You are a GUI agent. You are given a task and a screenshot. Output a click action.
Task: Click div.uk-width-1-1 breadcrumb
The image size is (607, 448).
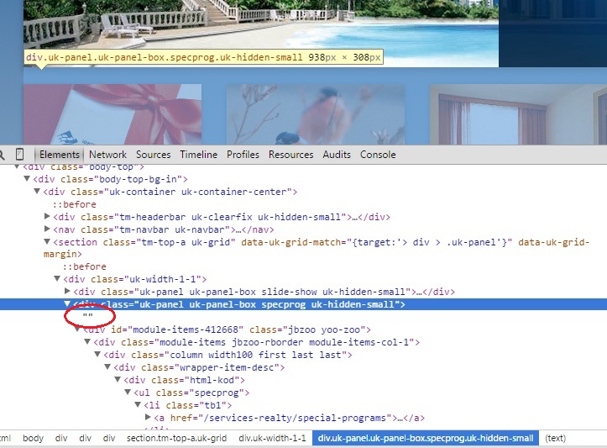[x=272, y=438]
